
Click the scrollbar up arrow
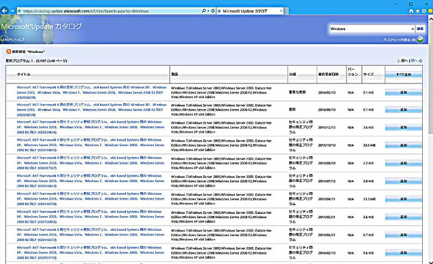tap(430, 19)
